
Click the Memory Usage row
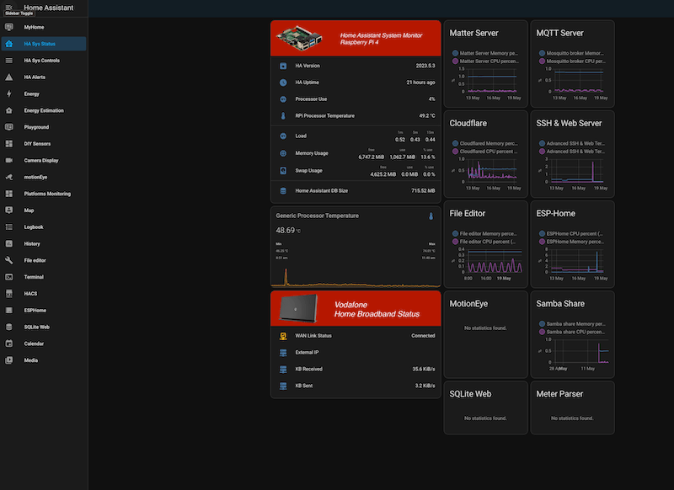[356, 153]
